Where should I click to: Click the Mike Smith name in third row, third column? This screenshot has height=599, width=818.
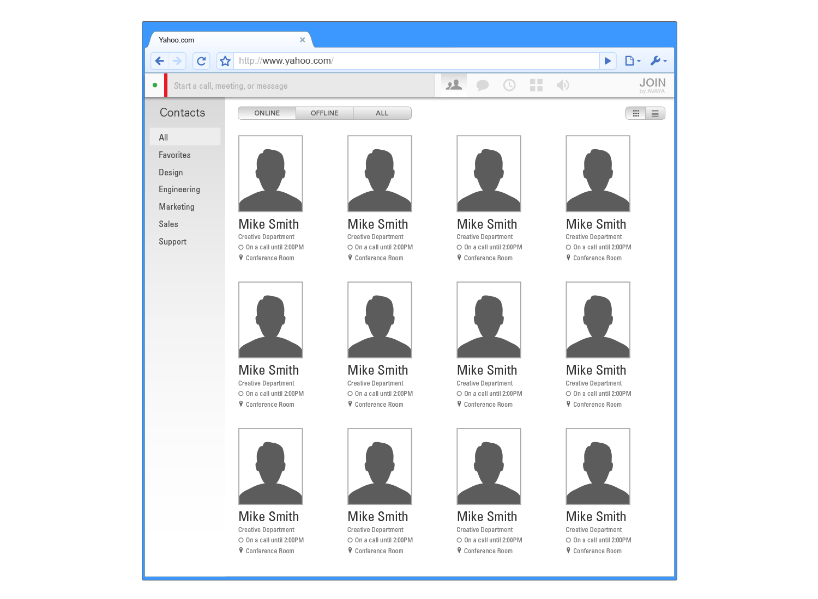[x=487, y=517]
